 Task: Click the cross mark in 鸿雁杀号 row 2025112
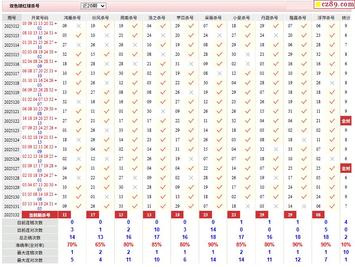78,26
